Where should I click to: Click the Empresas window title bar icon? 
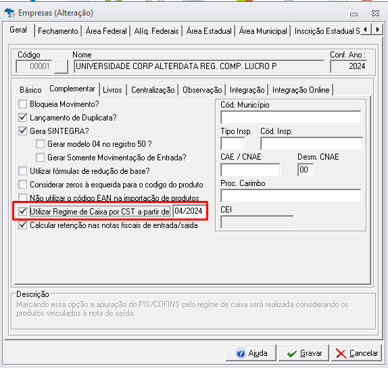pos(9,13)
